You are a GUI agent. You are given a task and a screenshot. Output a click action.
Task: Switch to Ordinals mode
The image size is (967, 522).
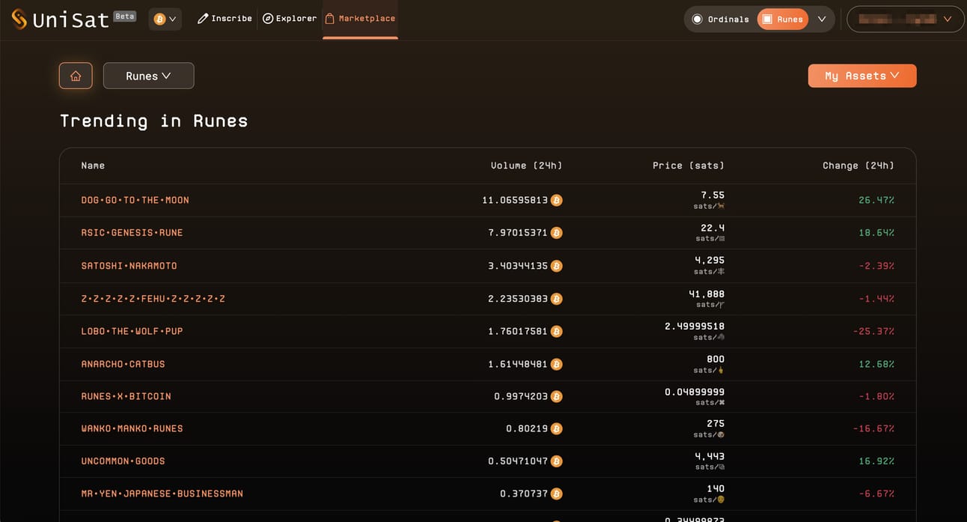pos(720,19)
